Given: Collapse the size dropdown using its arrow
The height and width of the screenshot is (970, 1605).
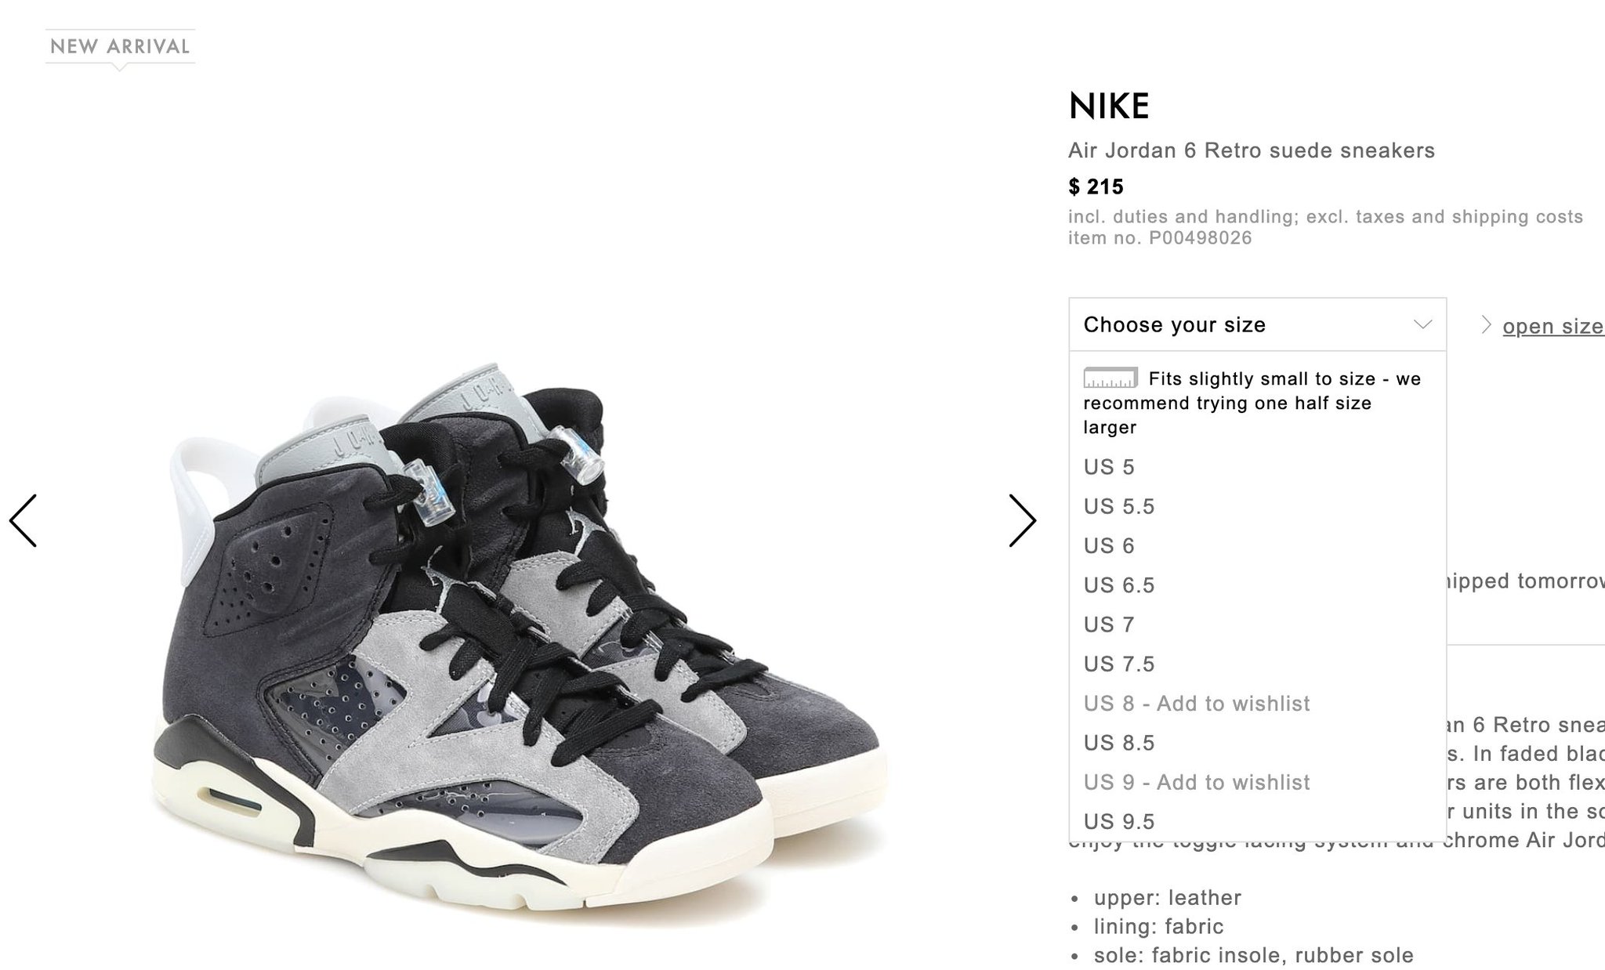Looking at the screenshot, I should [1422, 324].
